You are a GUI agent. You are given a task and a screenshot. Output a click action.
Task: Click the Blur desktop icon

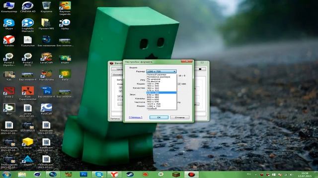(9, 109)
